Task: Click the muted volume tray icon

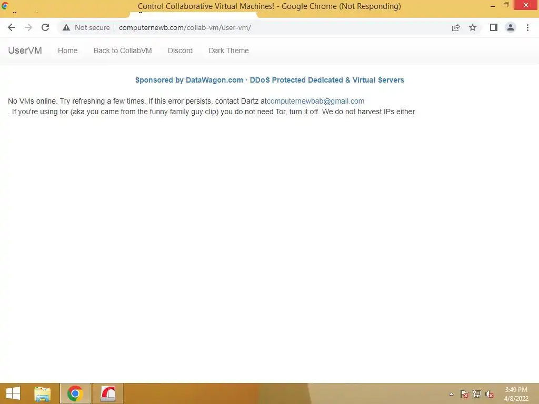Action: [x=490, y=394]
